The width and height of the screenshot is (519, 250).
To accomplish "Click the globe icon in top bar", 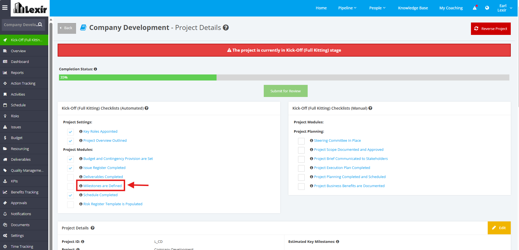I will tap(487, 8).
